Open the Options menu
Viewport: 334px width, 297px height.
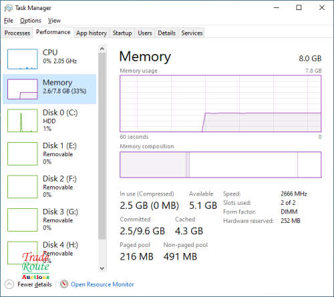(31, 21)
